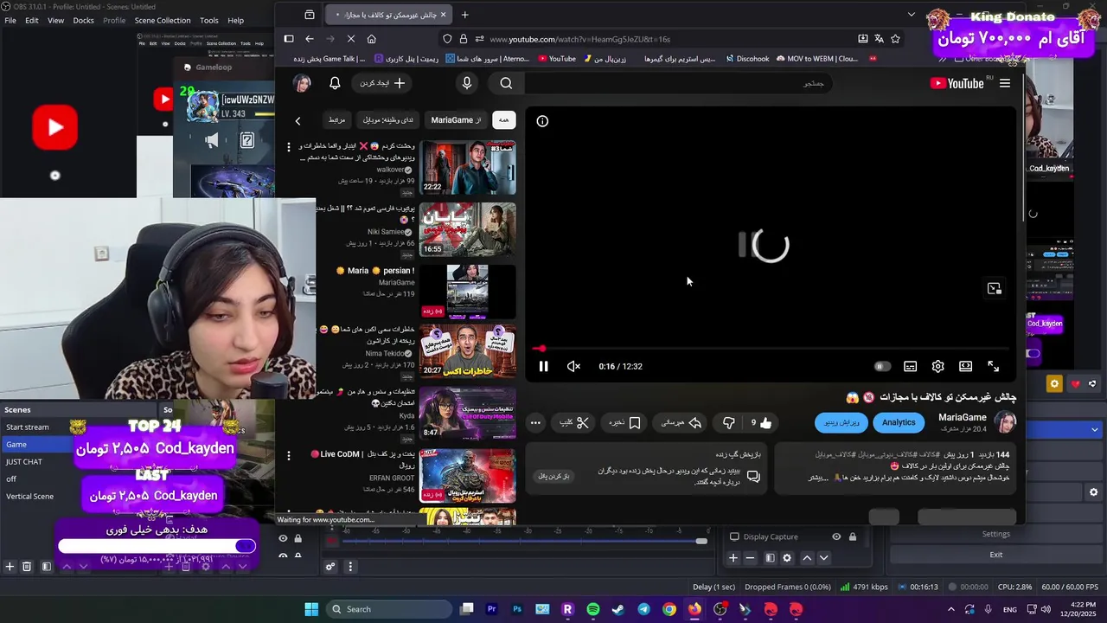Switch YouTube player to theater mode

pos(965,366)
